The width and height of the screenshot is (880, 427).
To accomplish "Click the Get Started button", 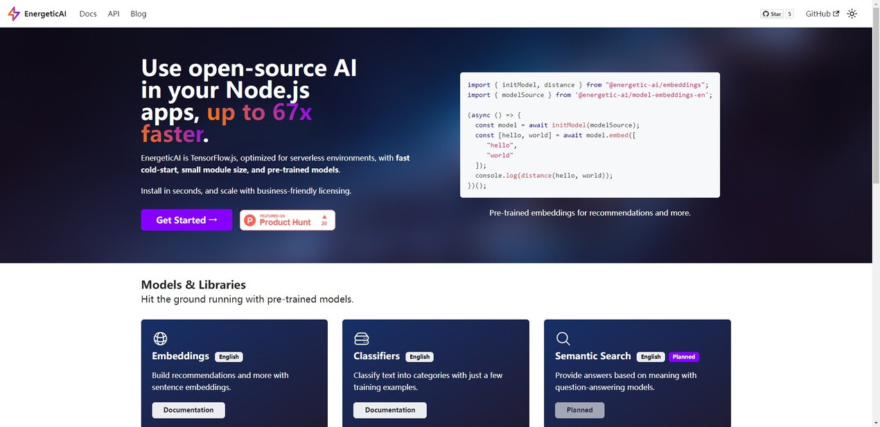I will click(x=186, y=220).
